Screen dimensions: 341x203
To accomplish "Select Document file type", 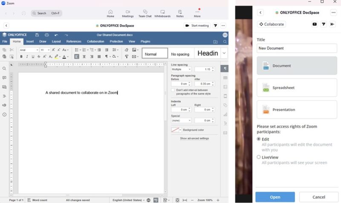I will (x=297, y=66).
